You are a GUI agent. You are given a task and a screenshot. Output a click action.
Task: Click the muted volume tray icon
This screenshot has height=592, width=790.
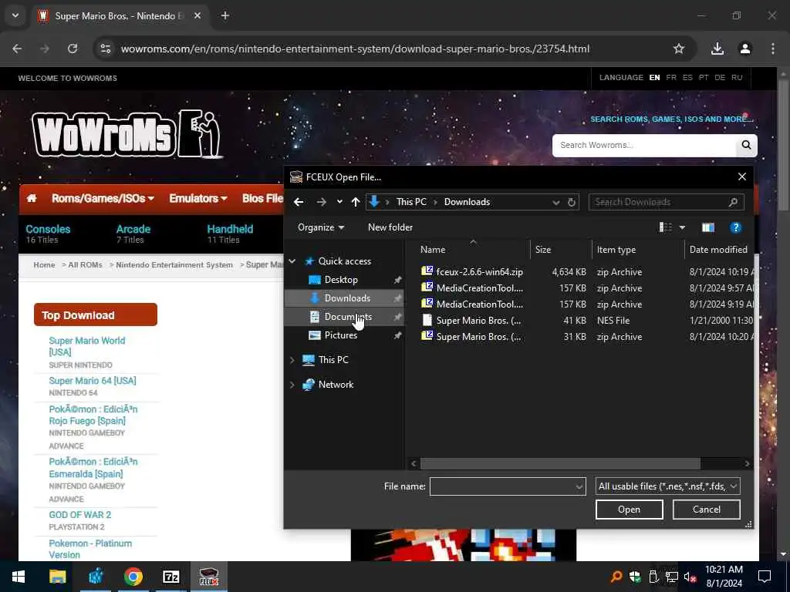(x=690, y=577)
